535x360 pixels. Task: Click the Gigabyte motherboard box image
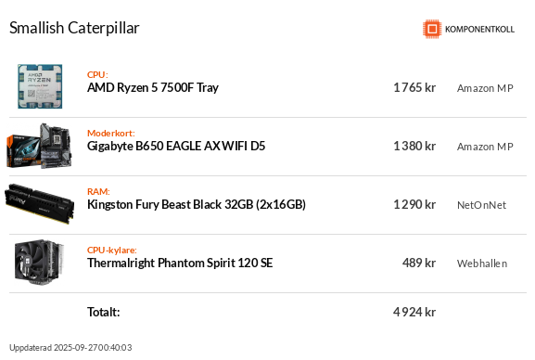pos(40,146)
